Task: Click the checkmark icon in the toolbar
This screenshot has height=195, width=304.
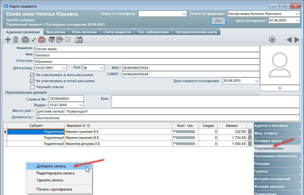Action: tap(33, 40)
